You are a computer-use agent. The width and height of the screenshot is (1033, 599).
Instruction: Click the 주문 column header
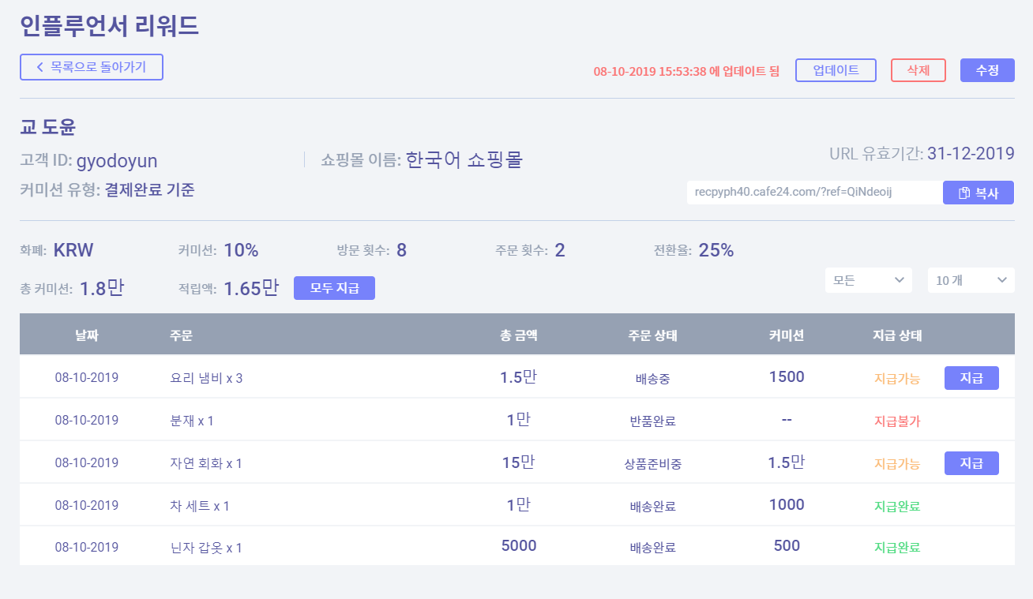coord(181,335)
